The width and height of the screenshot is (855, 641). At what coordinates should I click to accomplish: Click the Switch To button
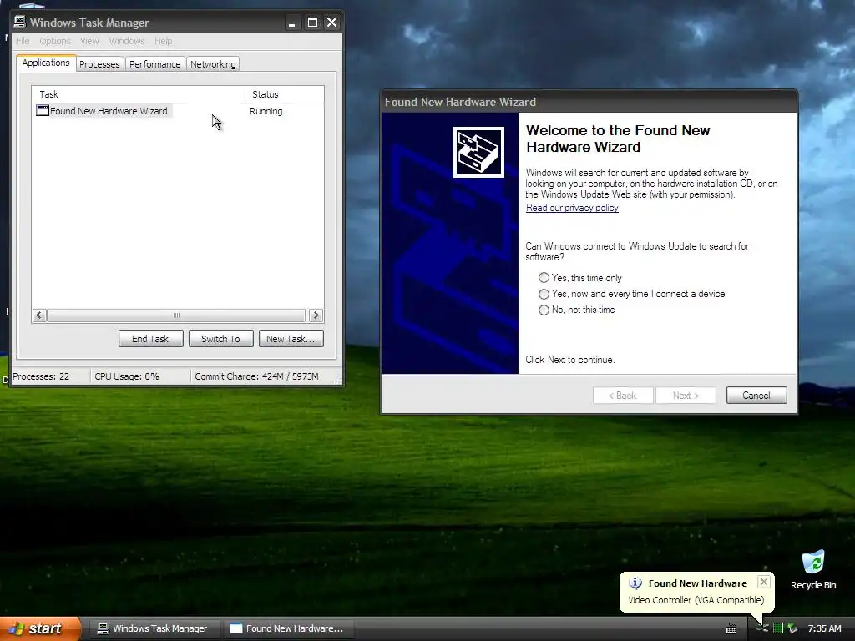click(x=220, y=339)
